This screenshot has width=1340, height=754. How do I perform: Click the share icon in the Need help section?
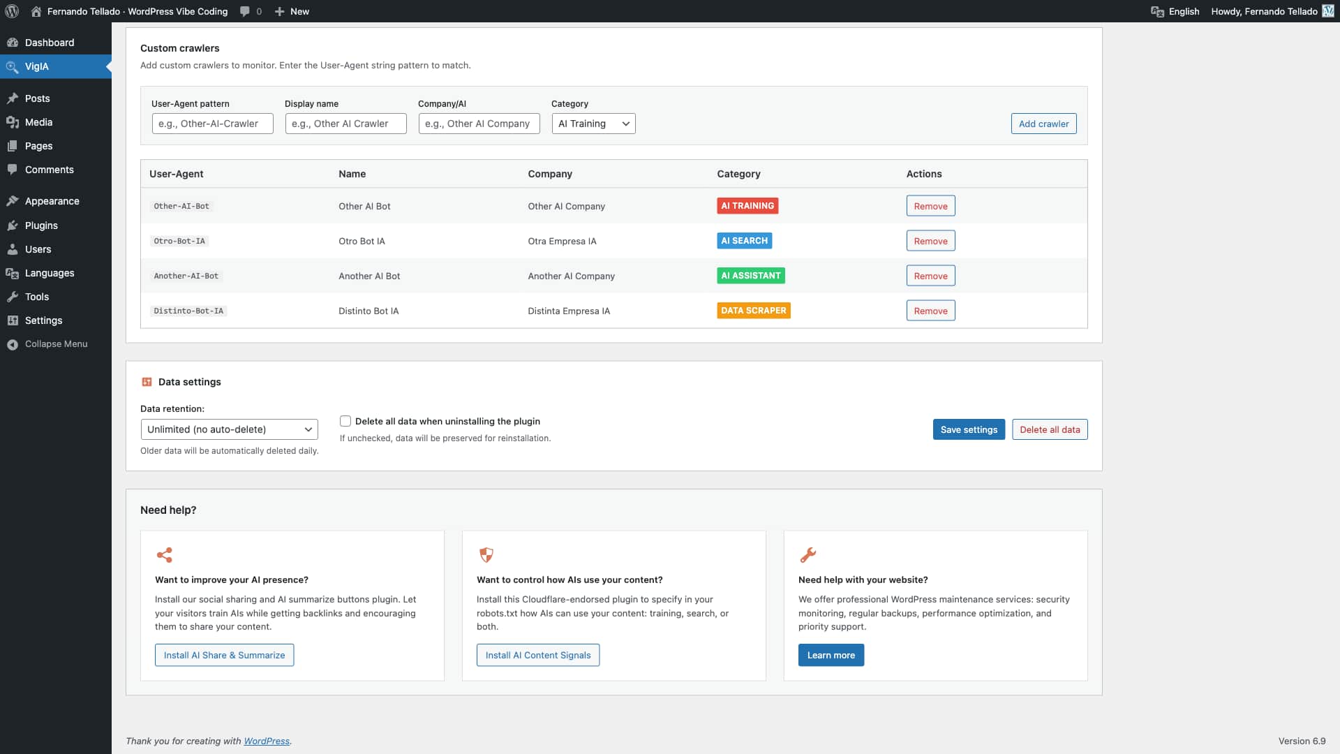coord(165,555)
